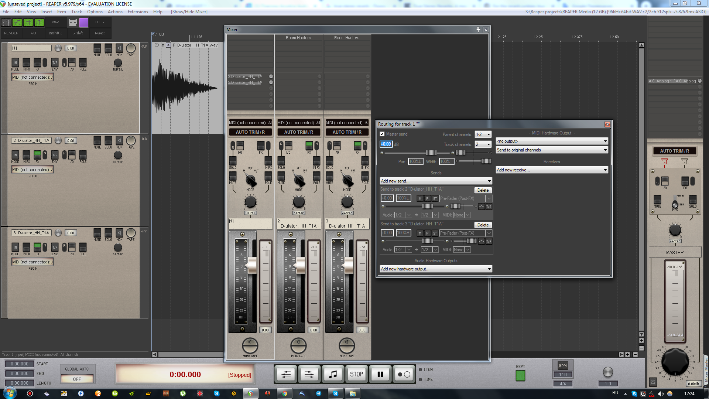
Task: Solo mixer channel 2
Action: (x=281, y=161)
